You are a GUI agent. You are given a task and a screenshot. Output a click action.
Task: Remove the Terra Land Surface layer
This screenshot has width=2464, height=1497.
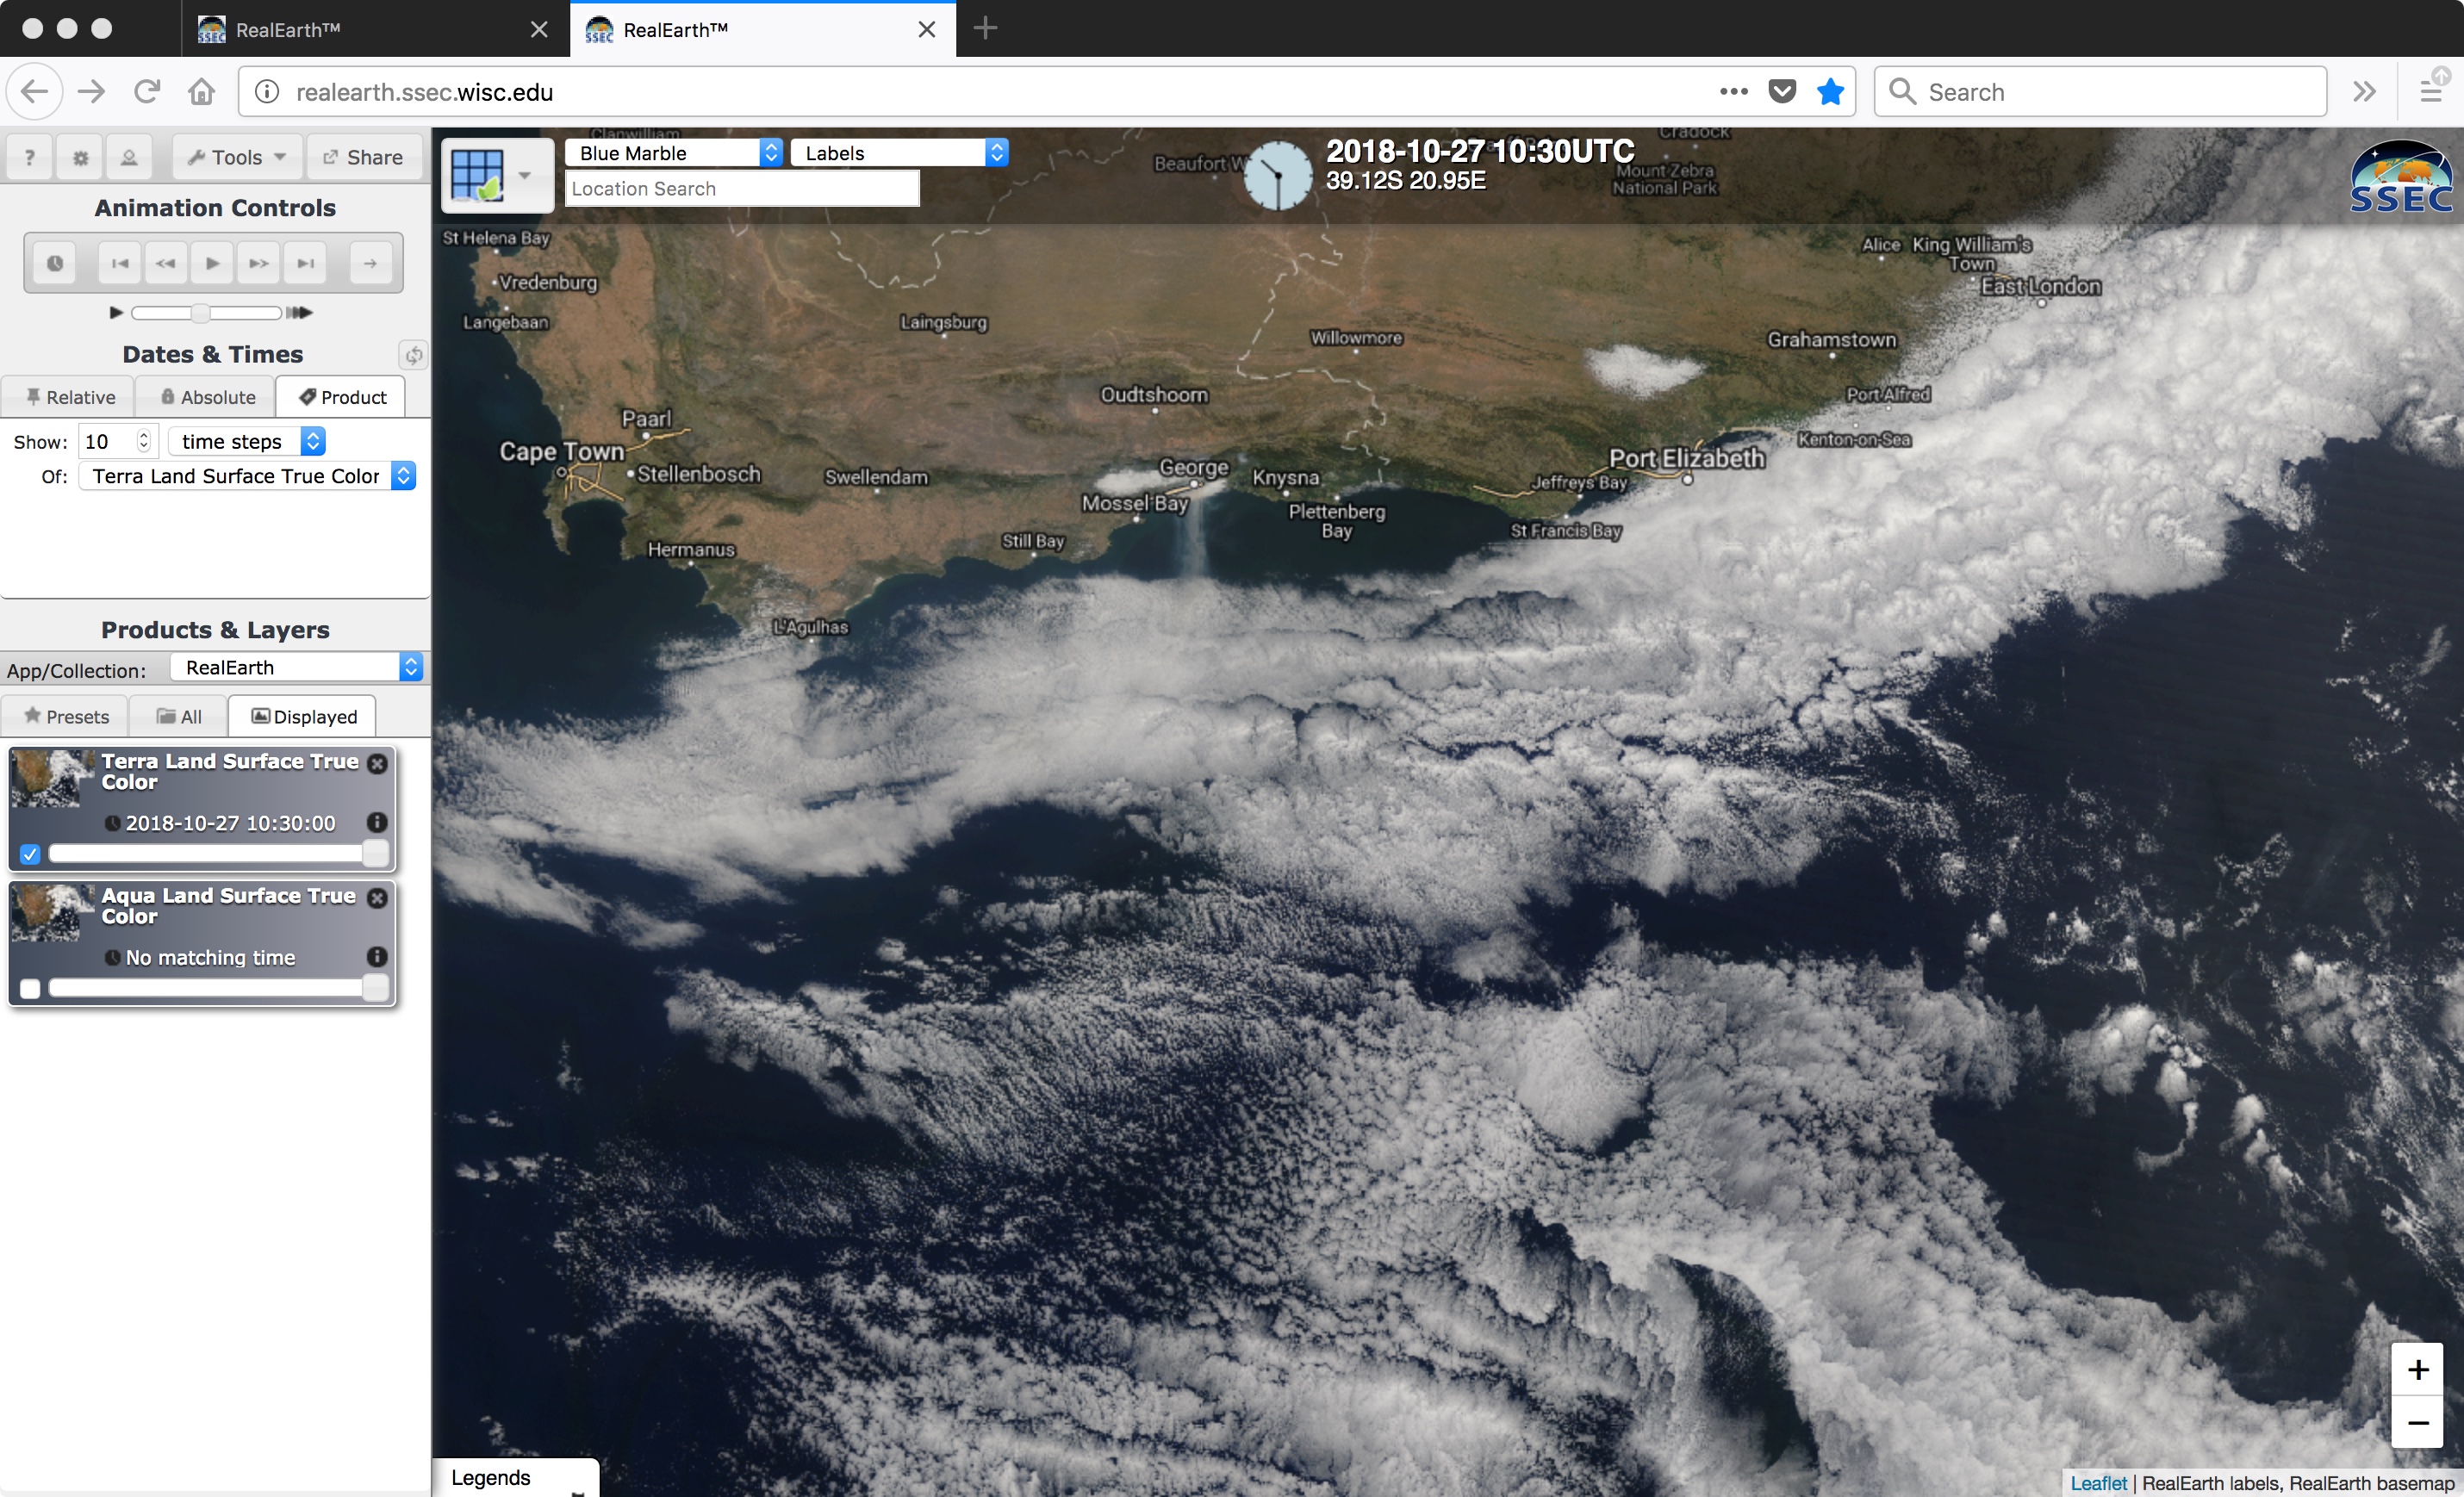377,763
